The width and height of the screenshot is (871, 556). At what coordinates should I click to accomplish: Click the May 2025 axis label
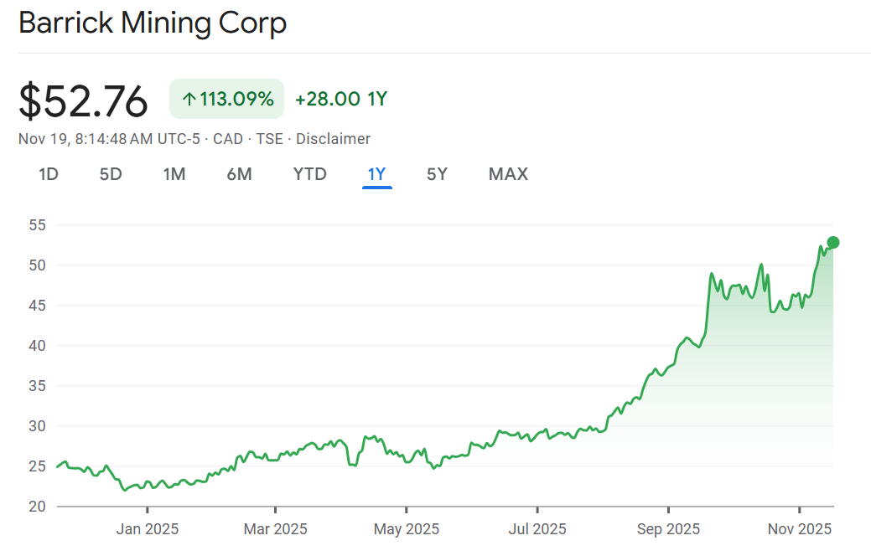(406, 529)
